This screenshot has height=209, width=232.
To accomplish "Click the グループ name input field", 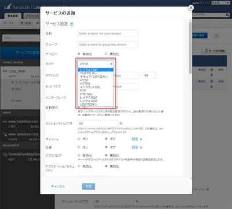I will pos(108,45).
